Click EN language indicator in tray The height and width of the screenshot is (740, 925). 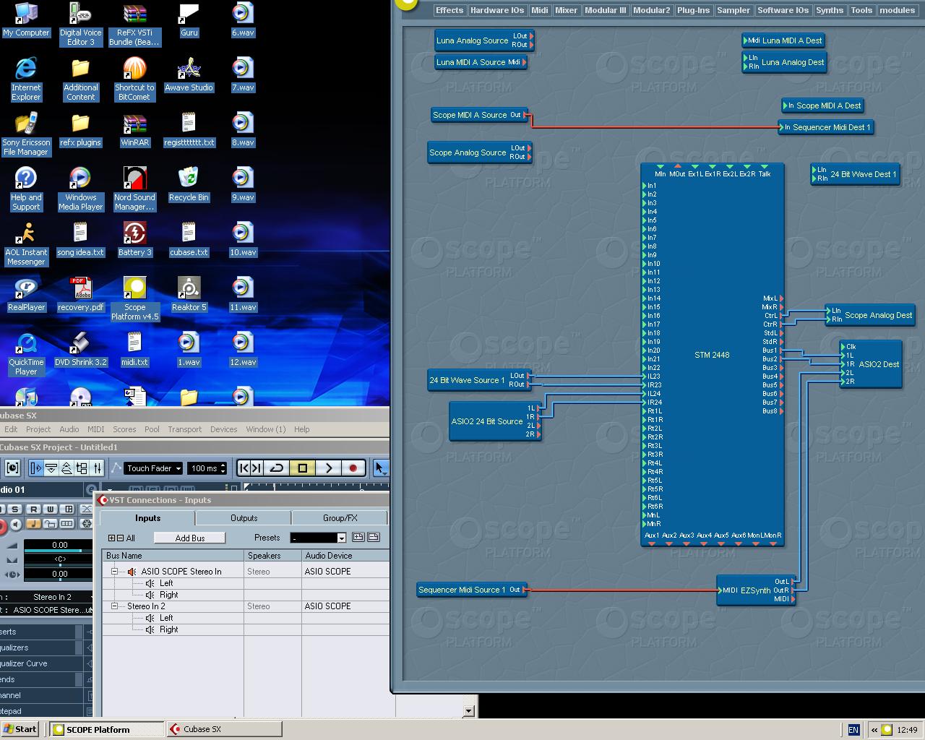[x=853, y=730]
